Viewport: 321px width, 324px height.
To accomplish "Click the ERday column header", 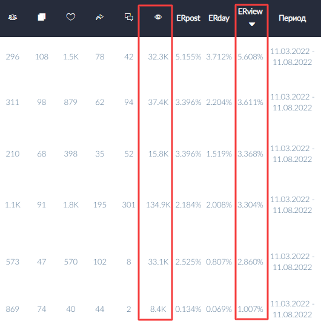I will pyautogui.click(x=219, y=18).
